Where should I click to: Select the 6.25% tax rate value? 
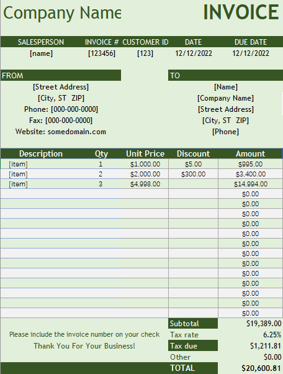click(x=272, y=335)
